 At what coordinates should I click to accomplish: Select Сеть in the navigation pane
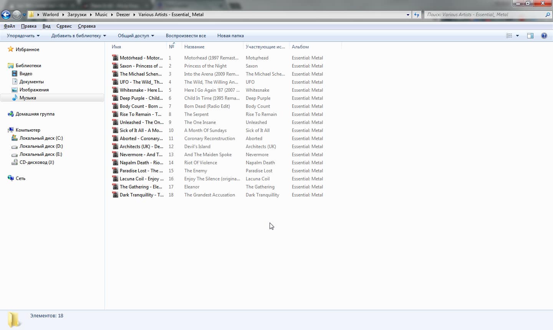(20, 178)
